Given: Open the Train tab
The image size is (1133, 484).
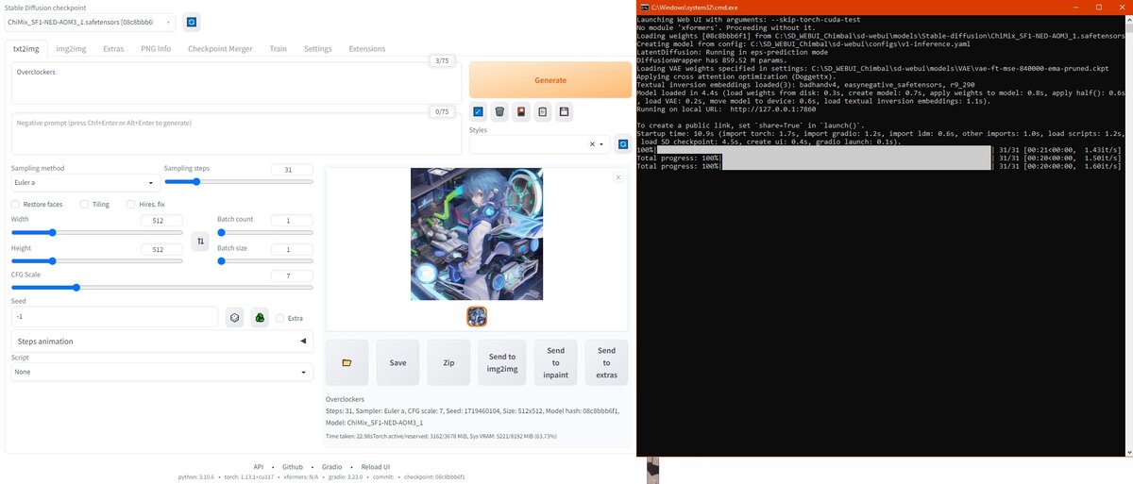Looking at the screenshot, I should [x=278, y=48].
